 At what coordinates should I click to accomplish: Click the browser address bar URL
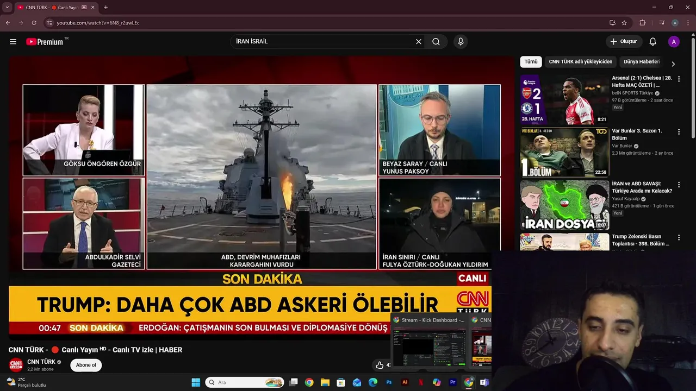click(x=98, y=23)
